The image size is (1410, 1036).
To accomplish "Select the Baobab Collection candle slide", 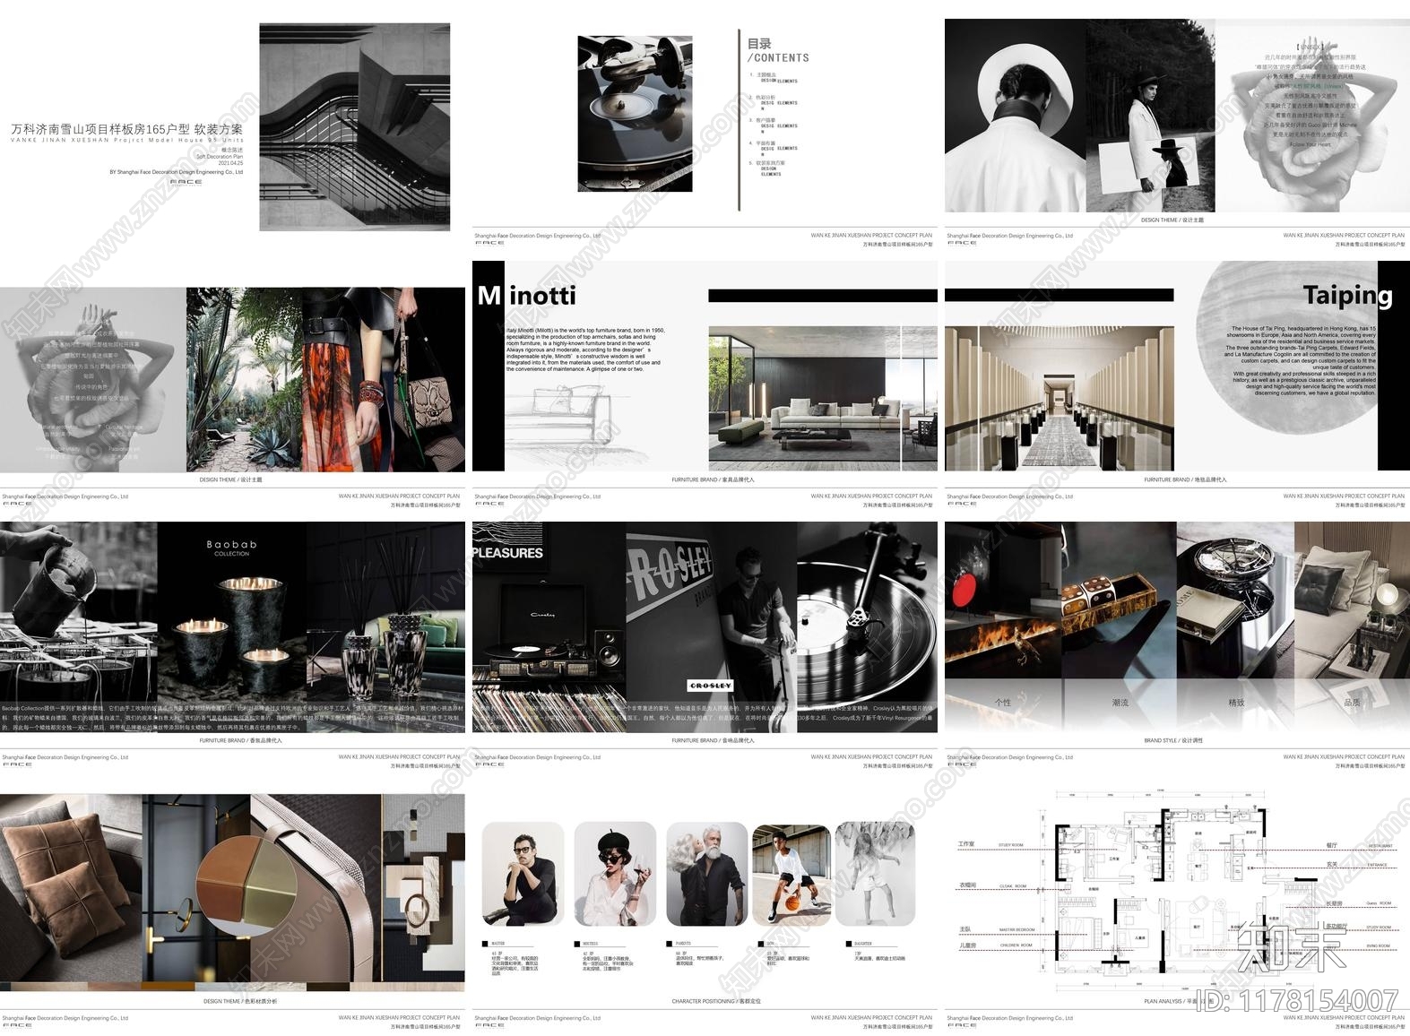I will coord(233,647).
